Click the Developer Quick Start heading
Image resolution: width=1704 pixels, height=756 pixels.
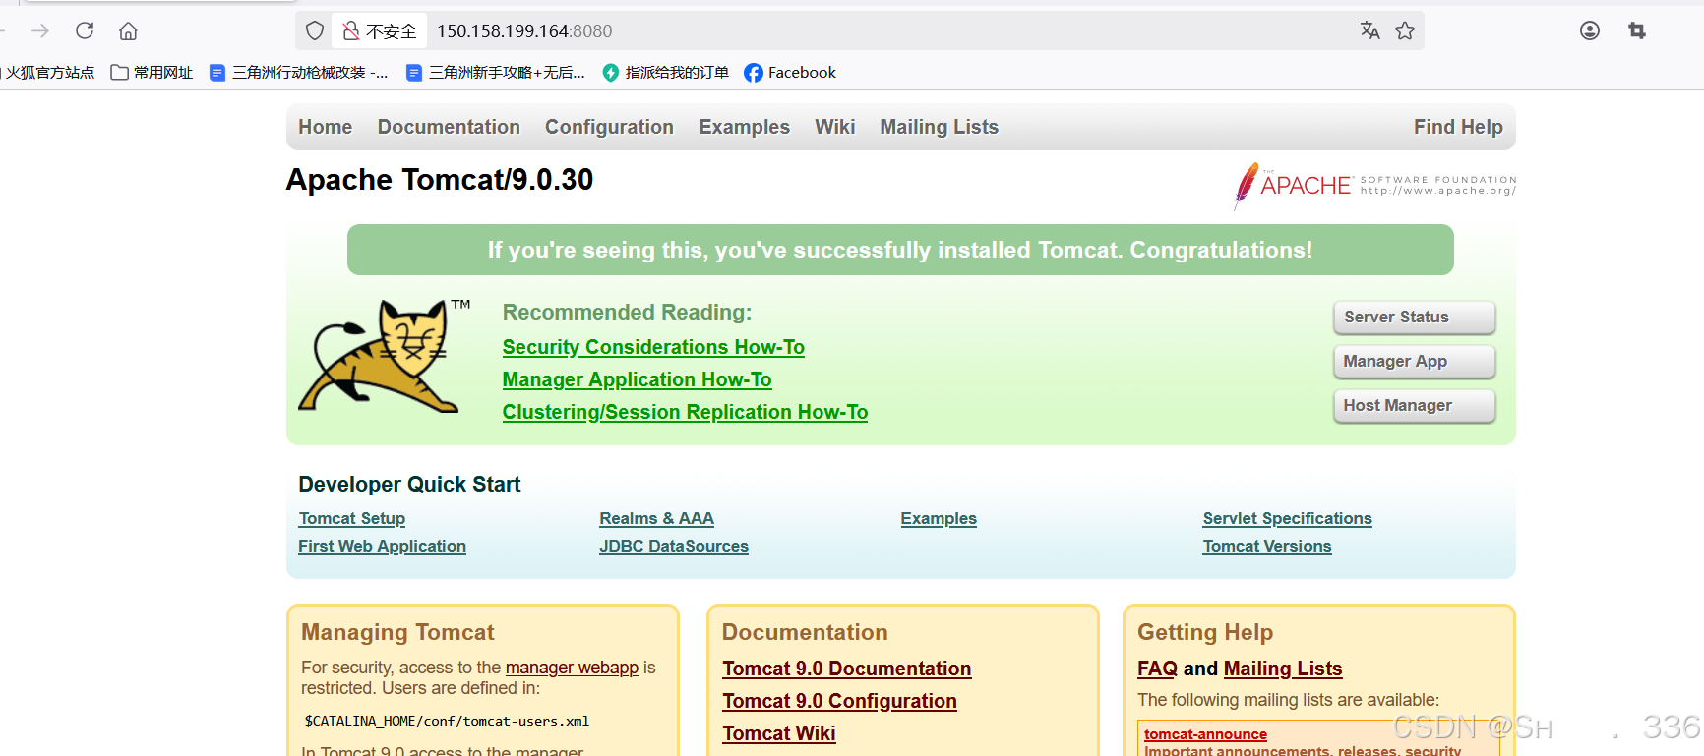pyautogui.click(x=409, y=484)
